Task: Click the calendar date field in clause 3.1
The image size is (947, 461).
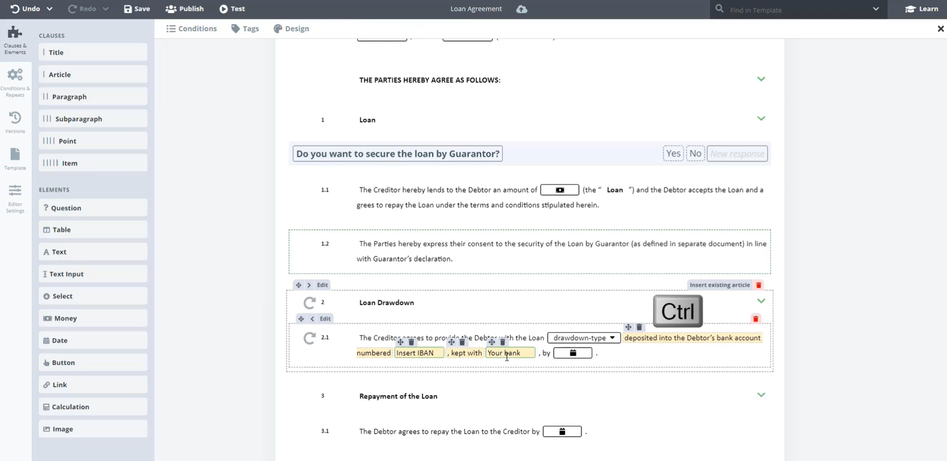Action: 562,432
